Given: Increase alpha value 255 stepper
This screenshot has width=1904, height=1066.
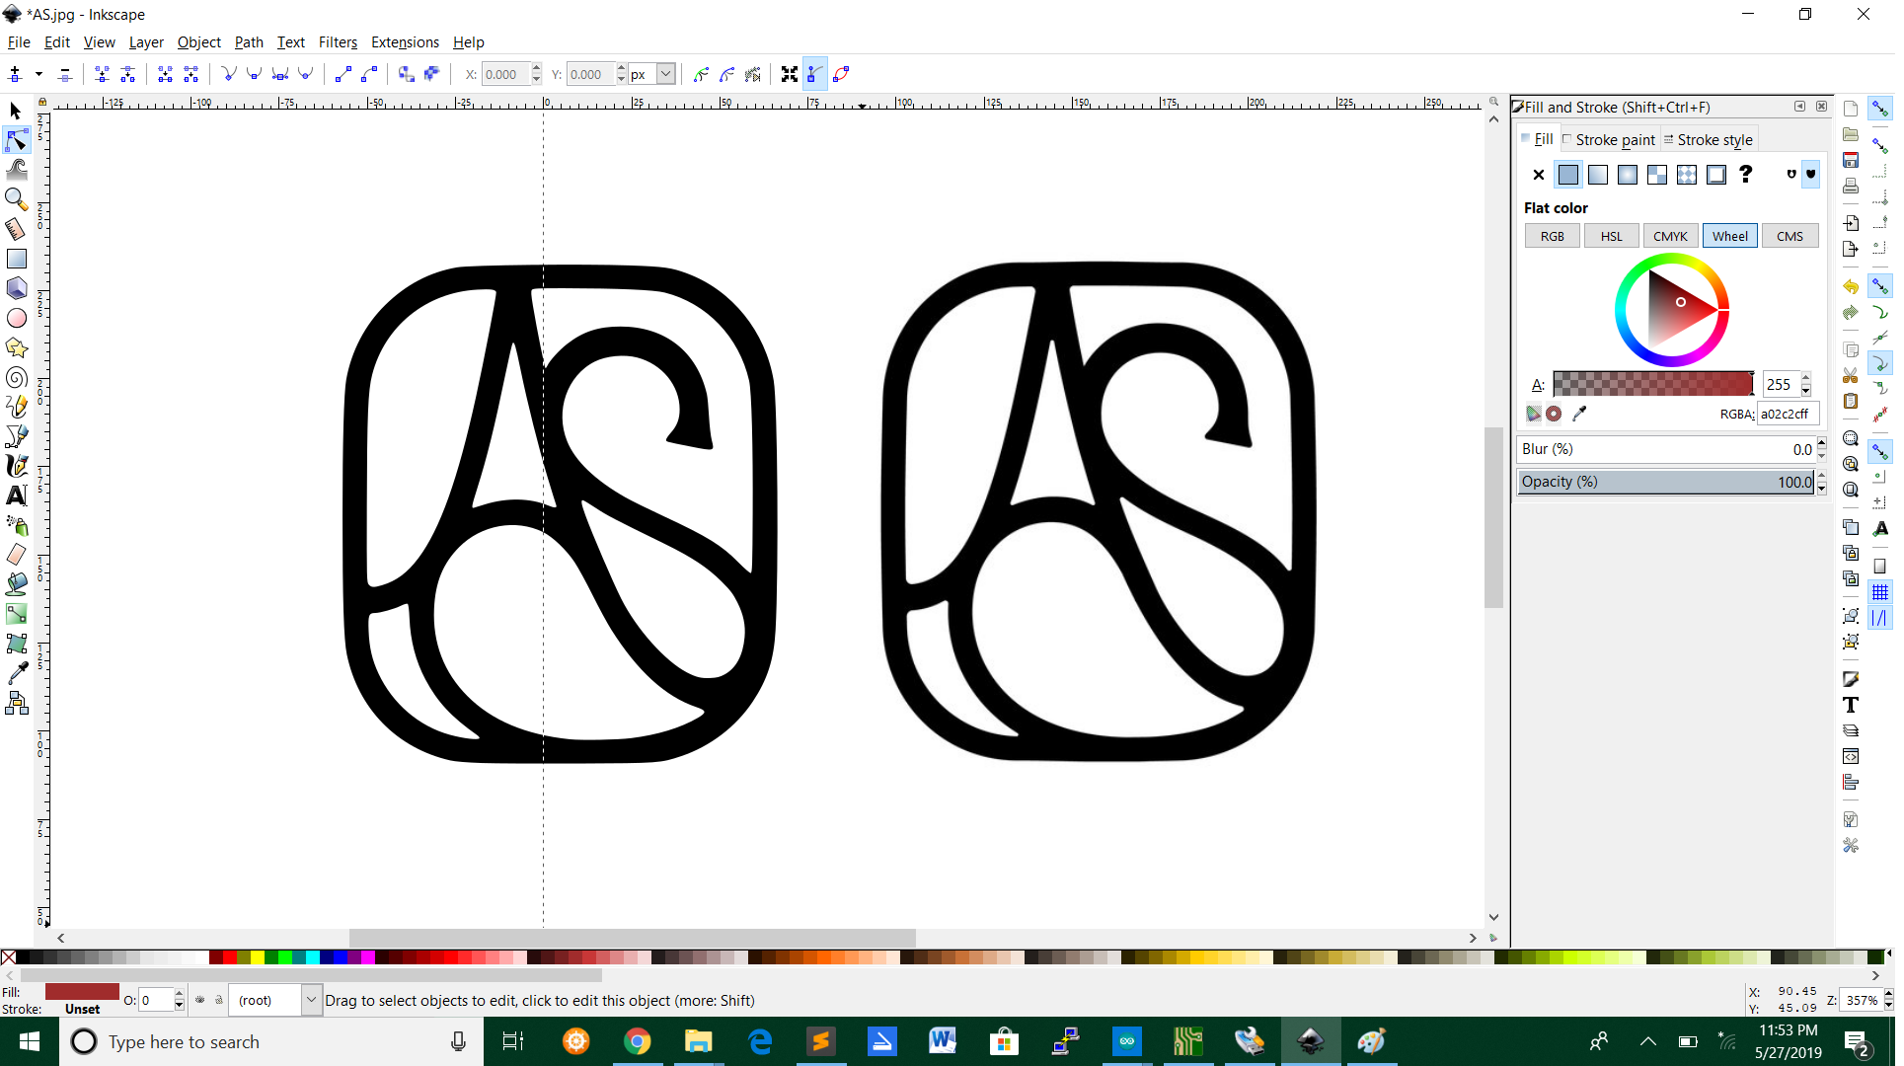Looking at the screenshot, I should (1805, 379).
